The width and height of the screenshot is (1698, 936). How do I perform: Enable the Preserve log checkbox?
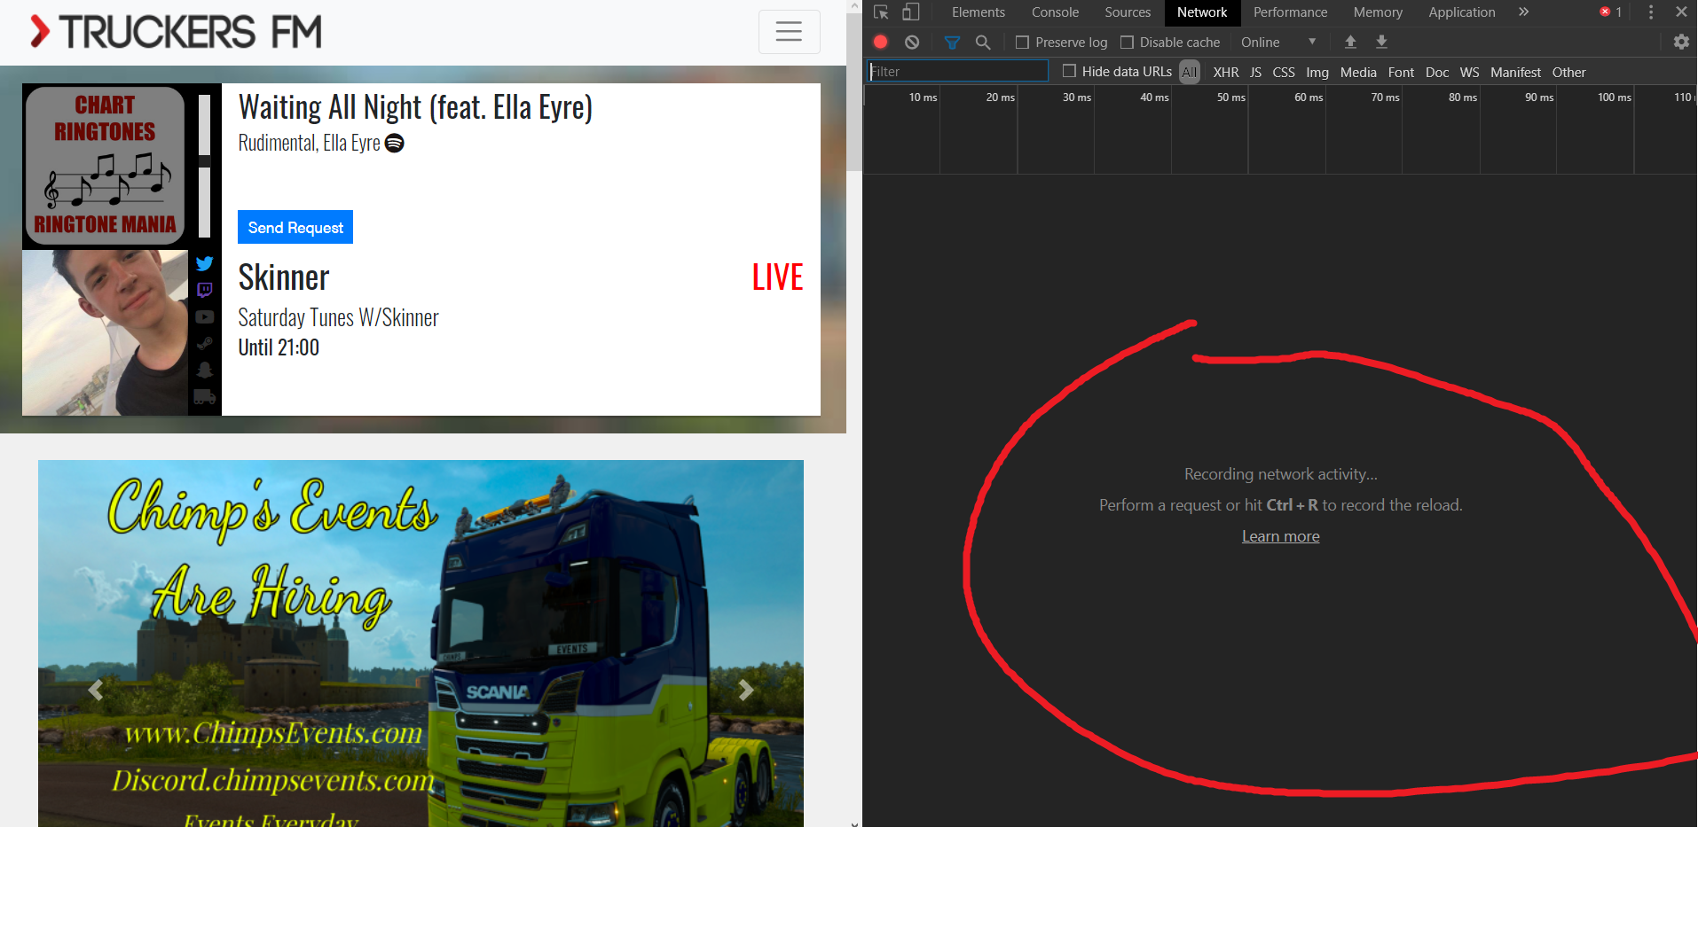tap(1022, 42)
